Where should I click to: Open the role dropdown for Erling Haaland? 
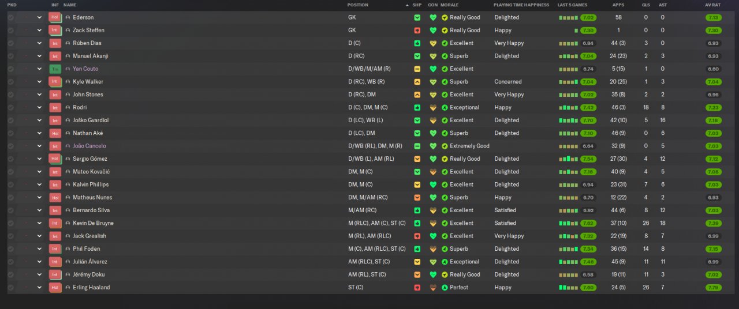tap(39, 287)
